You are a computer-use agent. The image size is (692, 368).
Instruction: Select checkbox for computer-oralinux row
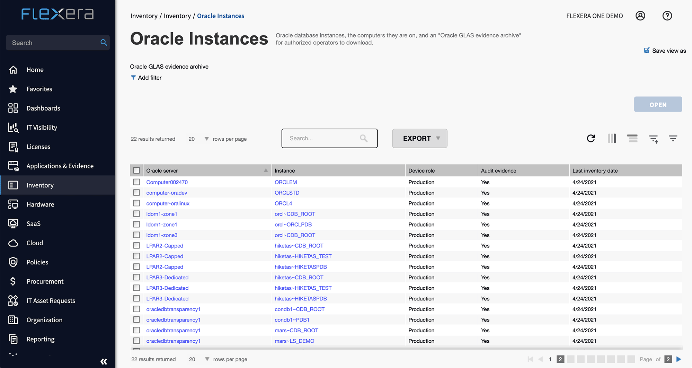(136, 203)
